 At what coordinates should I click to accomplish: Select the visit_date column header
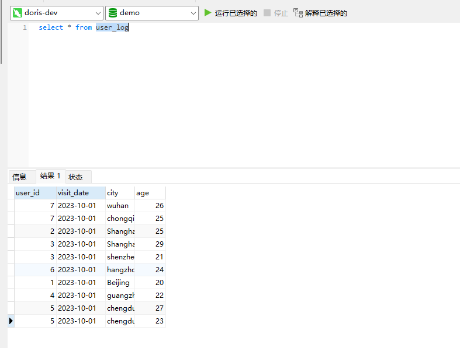80,193
